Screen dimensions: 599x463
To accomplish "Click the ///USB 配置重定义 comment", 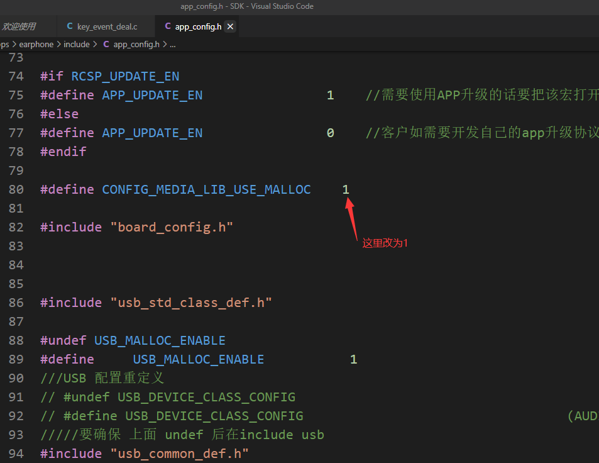I will pyautogui.click(x=102, y=378).
